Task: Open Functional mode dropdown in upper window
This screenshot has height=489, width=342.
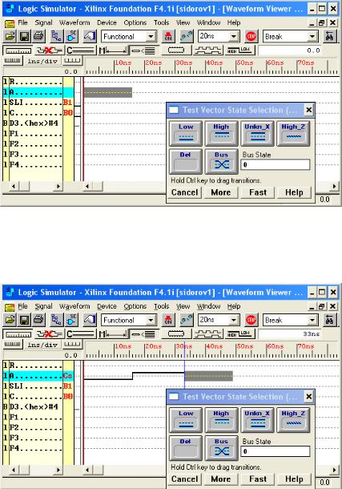Action: (151, 37)
